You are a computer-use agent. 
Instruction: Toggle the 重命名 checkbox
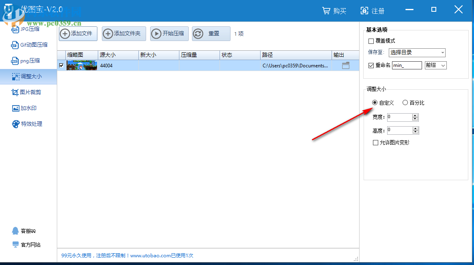(371, 66)
